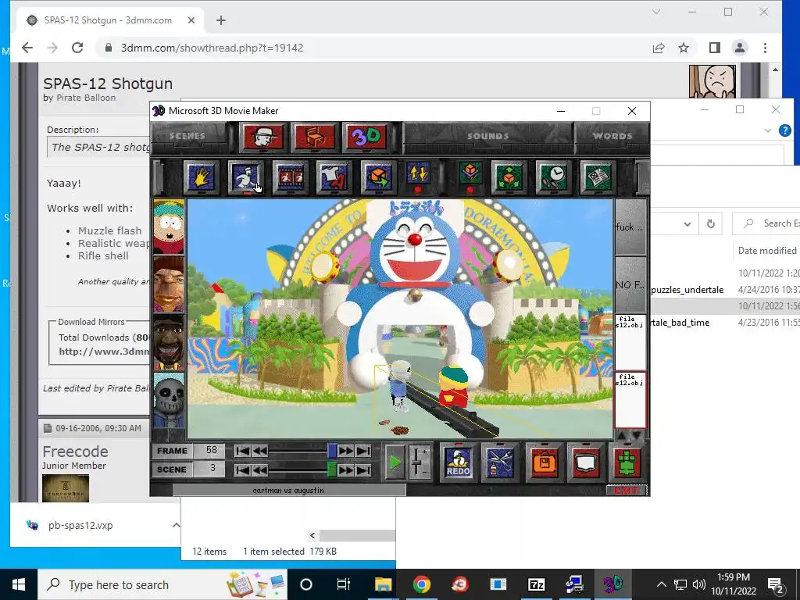Select the laughing dark-skinned man thumbnail
Viewport: 800px width, 600px height.
pos(169,341)
